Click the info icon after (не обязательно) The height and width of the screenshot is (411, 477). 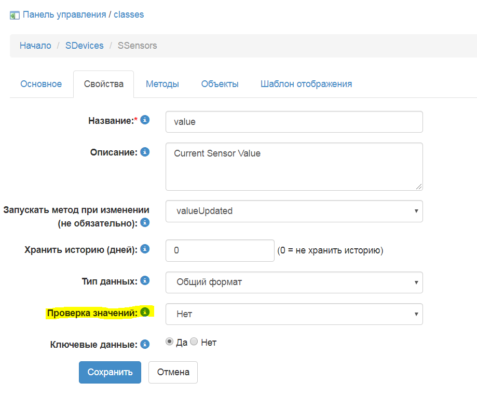(145, 223)
